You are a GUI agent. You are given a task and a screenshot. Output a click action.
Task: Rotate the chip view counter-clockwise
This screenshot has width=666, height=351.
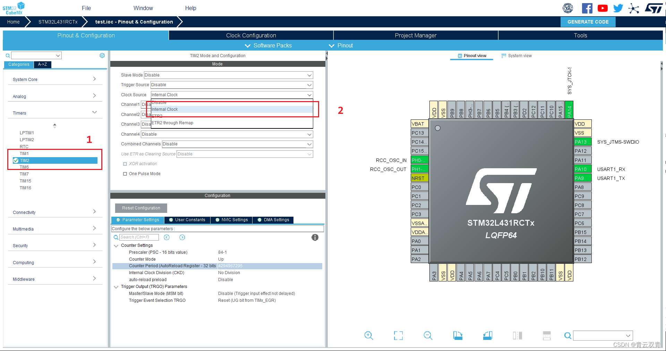pyautogui.click(x=488, y=335)
